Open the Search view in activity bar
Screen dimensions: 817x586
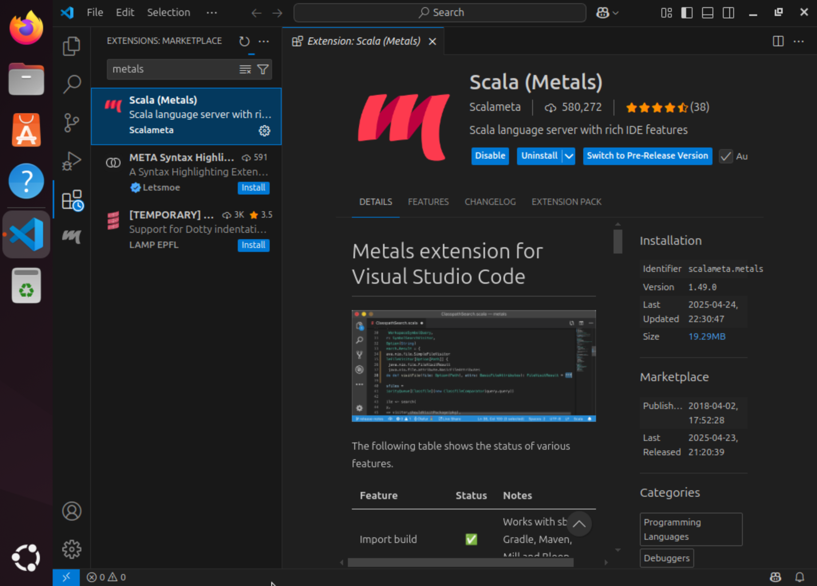(x=72, y=84)
